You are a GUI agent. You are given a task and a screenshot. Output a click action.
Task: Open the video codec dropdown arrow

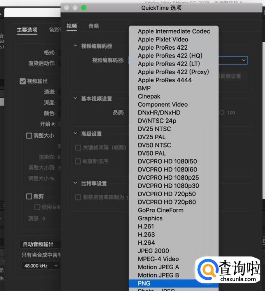(x=244, y=60)
